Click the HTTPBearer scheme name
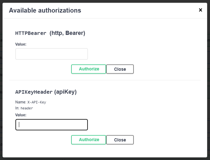The image size is (210, 160). coord(31,33)
